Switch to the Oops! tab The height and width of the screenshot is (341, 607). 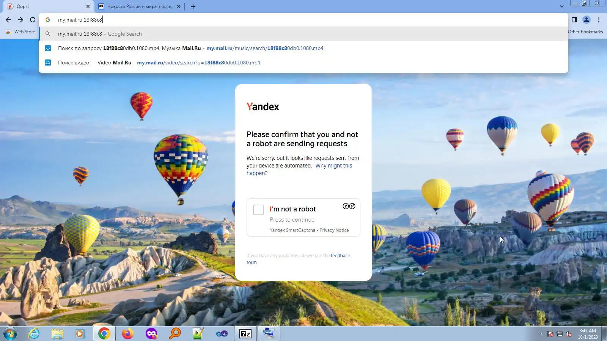tap(49, 6)
